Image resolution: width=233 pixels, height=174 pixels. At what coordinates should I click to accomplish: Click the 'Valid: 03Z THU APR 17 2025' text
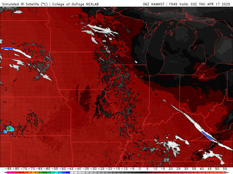pyautogui.click(x=205, y=4)
